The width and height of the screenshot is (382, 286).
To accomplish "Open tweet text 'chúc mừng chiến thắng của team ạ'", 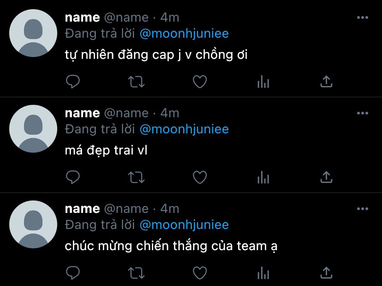I will (171, 246).
